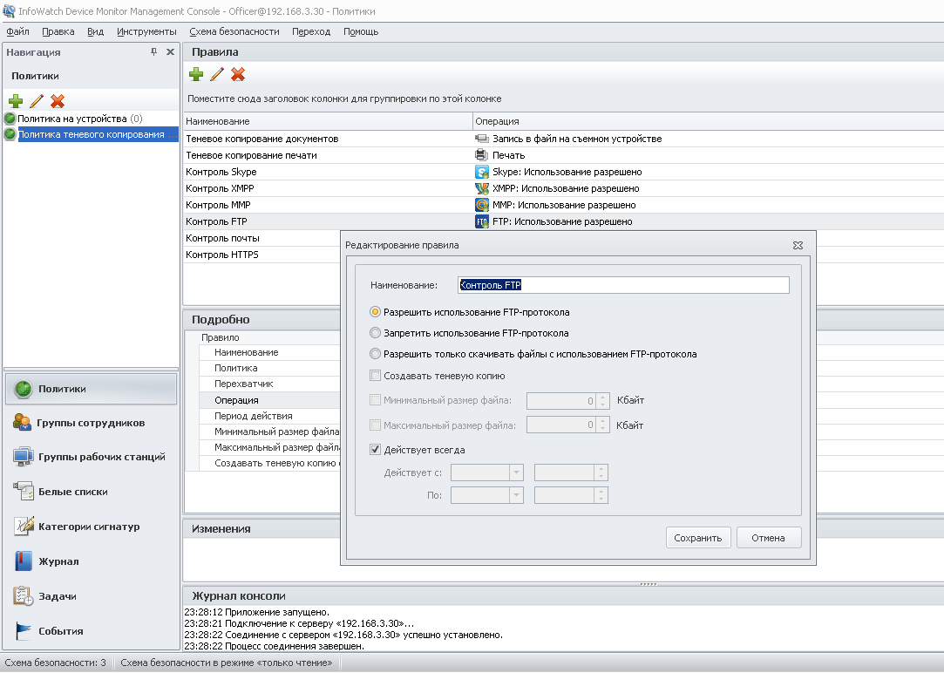This screenshot has height=673, width=944.
Task: Click the red delete icon in Правила toolbar
Action: [x=238, y=74]
